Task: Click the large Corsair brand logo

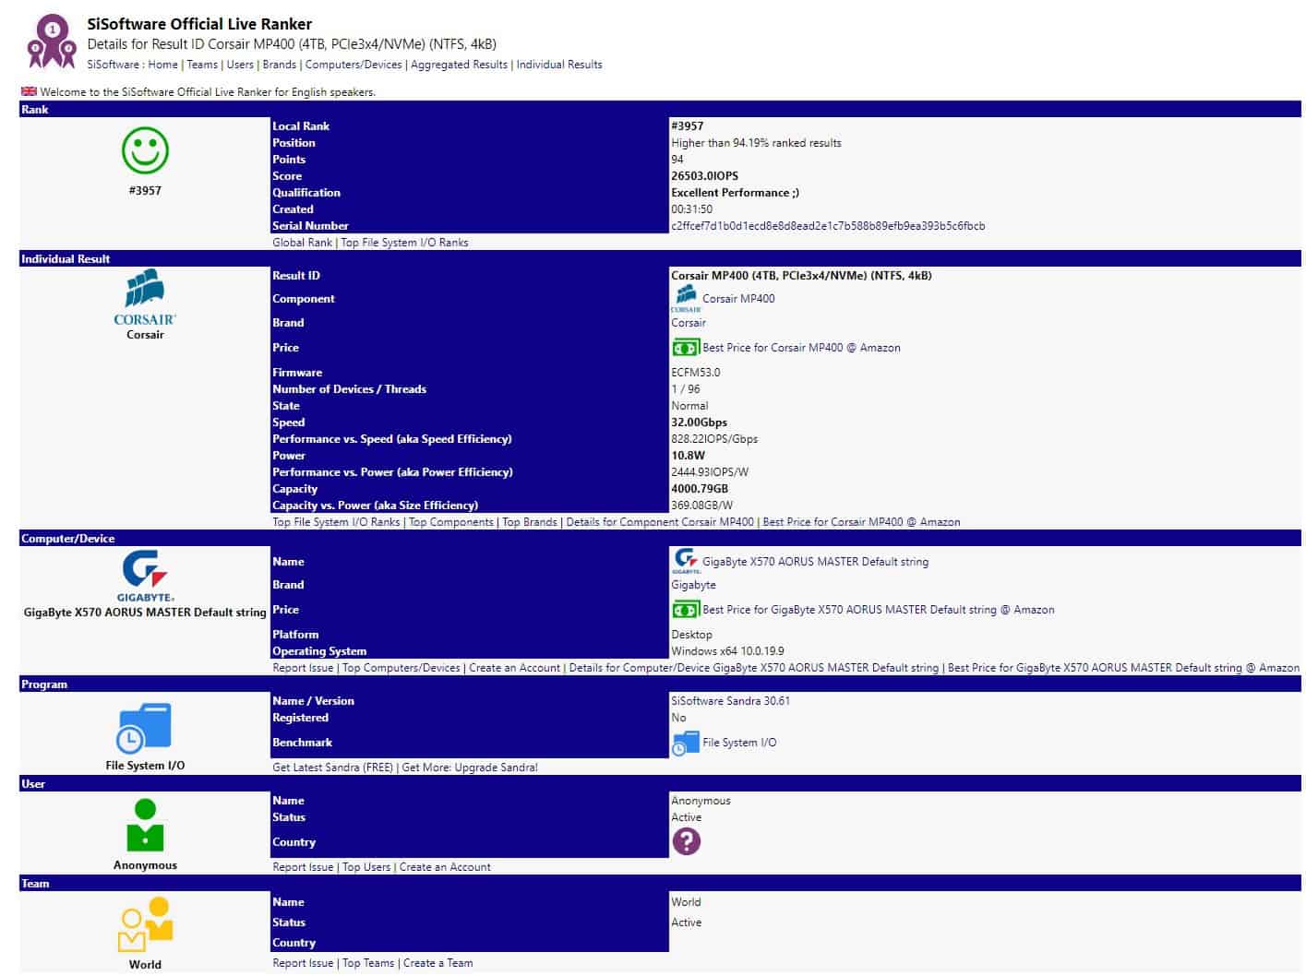Action: click(145, 297)
